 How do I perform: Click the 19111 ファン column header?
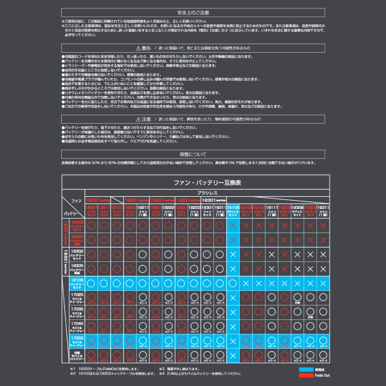[272, 211]
